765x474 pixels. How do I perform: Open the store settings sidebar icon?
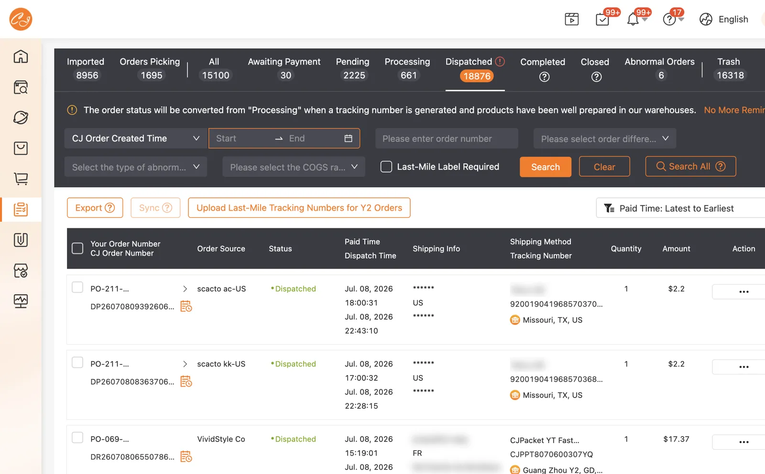tap(21, 270)
